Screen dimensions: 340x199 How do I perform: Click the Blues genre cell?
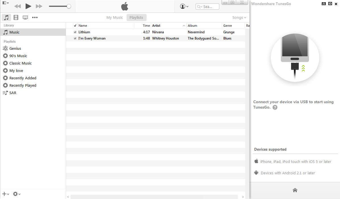click(227, 38)
